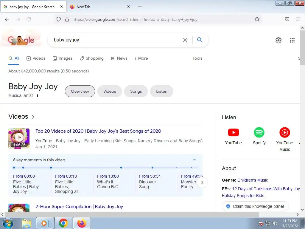Viewport: 305px width, 229px height.
Task: Click the horizontal scrollbar at page bottom
Action: (x=132, y=214)
